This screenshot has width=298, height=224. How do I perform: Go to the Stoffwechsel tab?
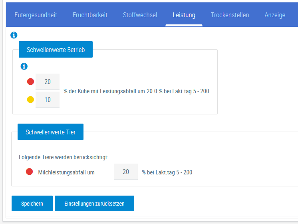(140, 15)
